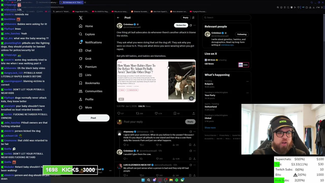Click the comment icon showing 127 replies

[x=119, y=113]
